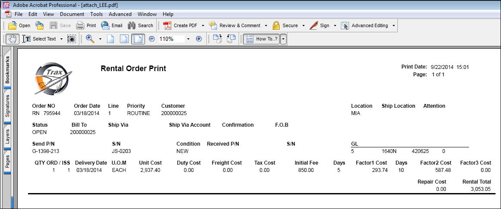Click the Rental Order Print heading
Image resolution: width=501 pixels, height=209 pixels.
pyautogui.click(x=133, y=68)
